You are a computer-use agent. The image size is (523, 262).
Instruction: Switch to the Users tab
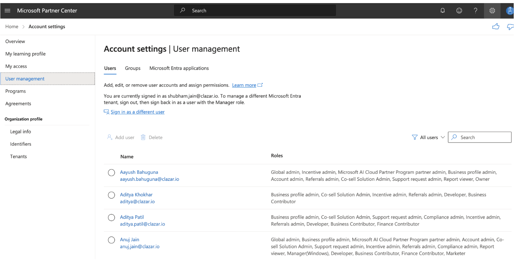pos(110,68)
